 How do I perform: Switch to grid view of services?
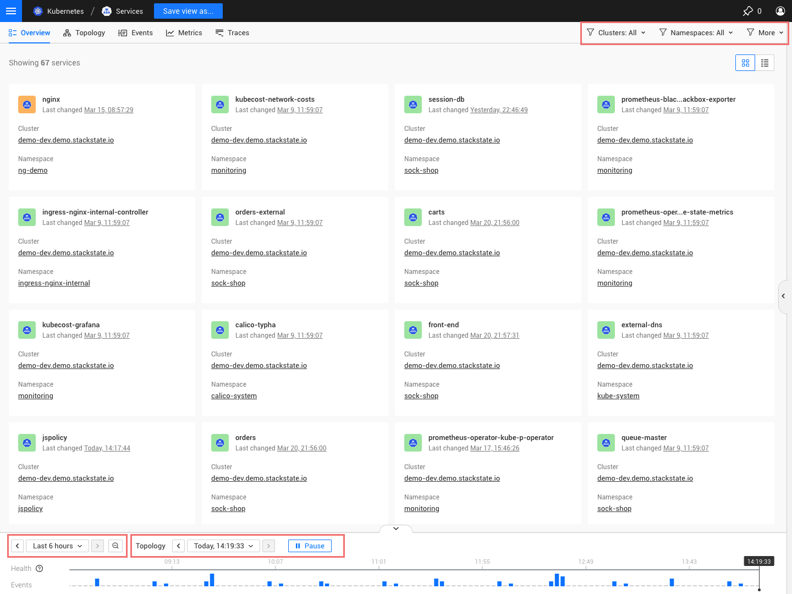pyautogui.click(x=745, y=63)
